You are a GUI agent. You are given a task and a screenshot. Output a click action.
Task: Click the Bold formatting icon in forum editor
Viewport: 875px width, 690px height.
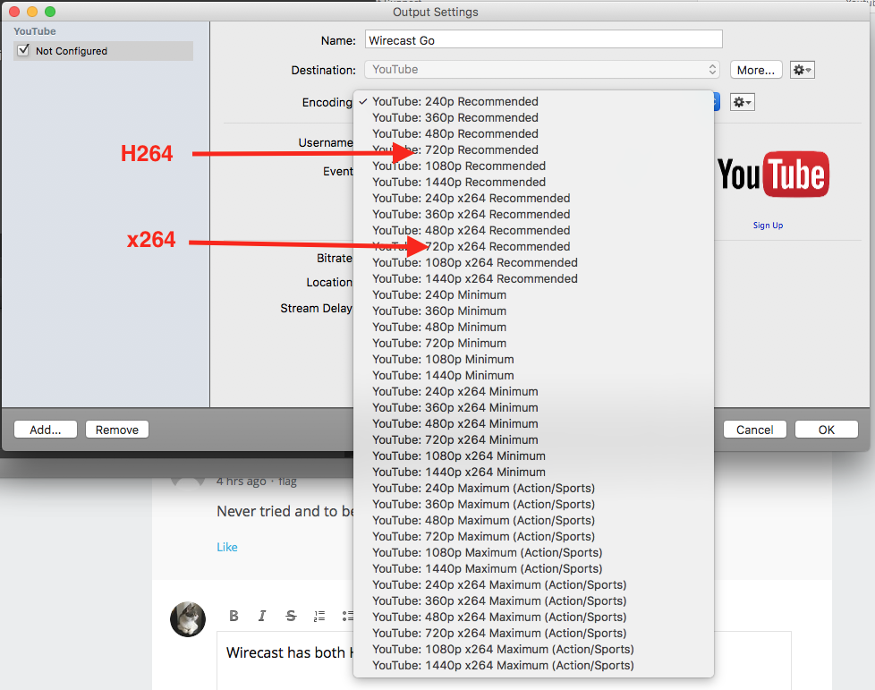click(x=234, y=615)
